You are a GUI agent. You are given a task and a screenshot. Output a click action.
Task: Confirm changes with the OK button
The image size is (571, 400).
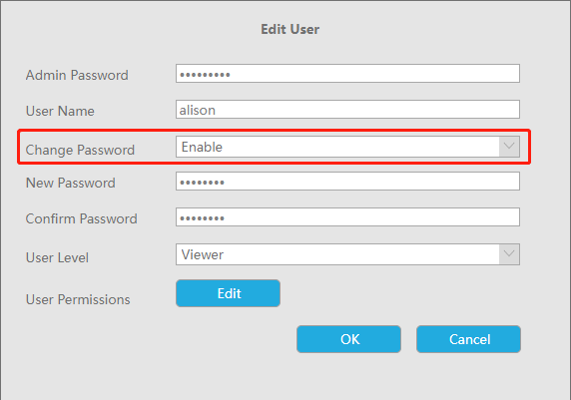(348, 339)
